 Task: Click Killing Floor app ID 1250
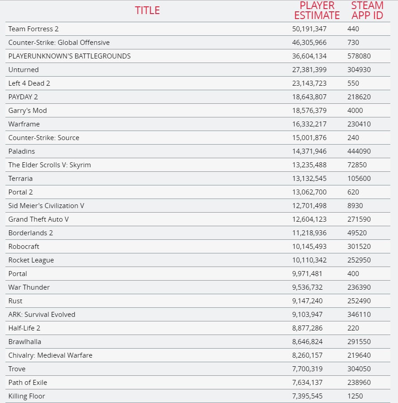pos(355,396)
